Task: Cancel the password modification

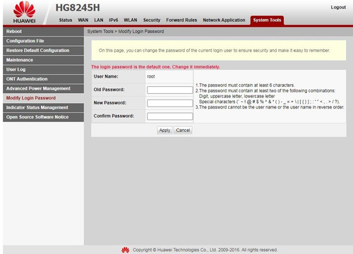Action: coord(183,130)
